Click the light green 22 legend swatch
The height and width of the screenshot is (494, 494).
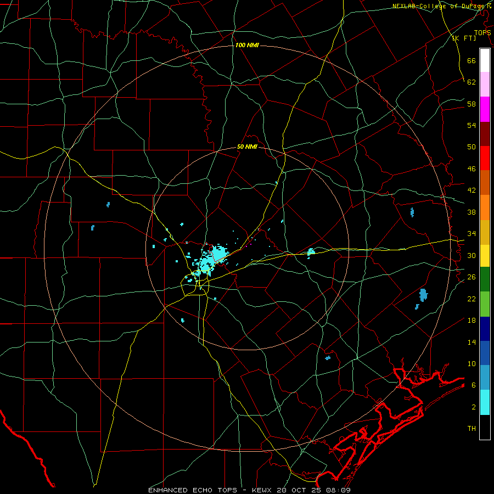click(x=485, y=304)
